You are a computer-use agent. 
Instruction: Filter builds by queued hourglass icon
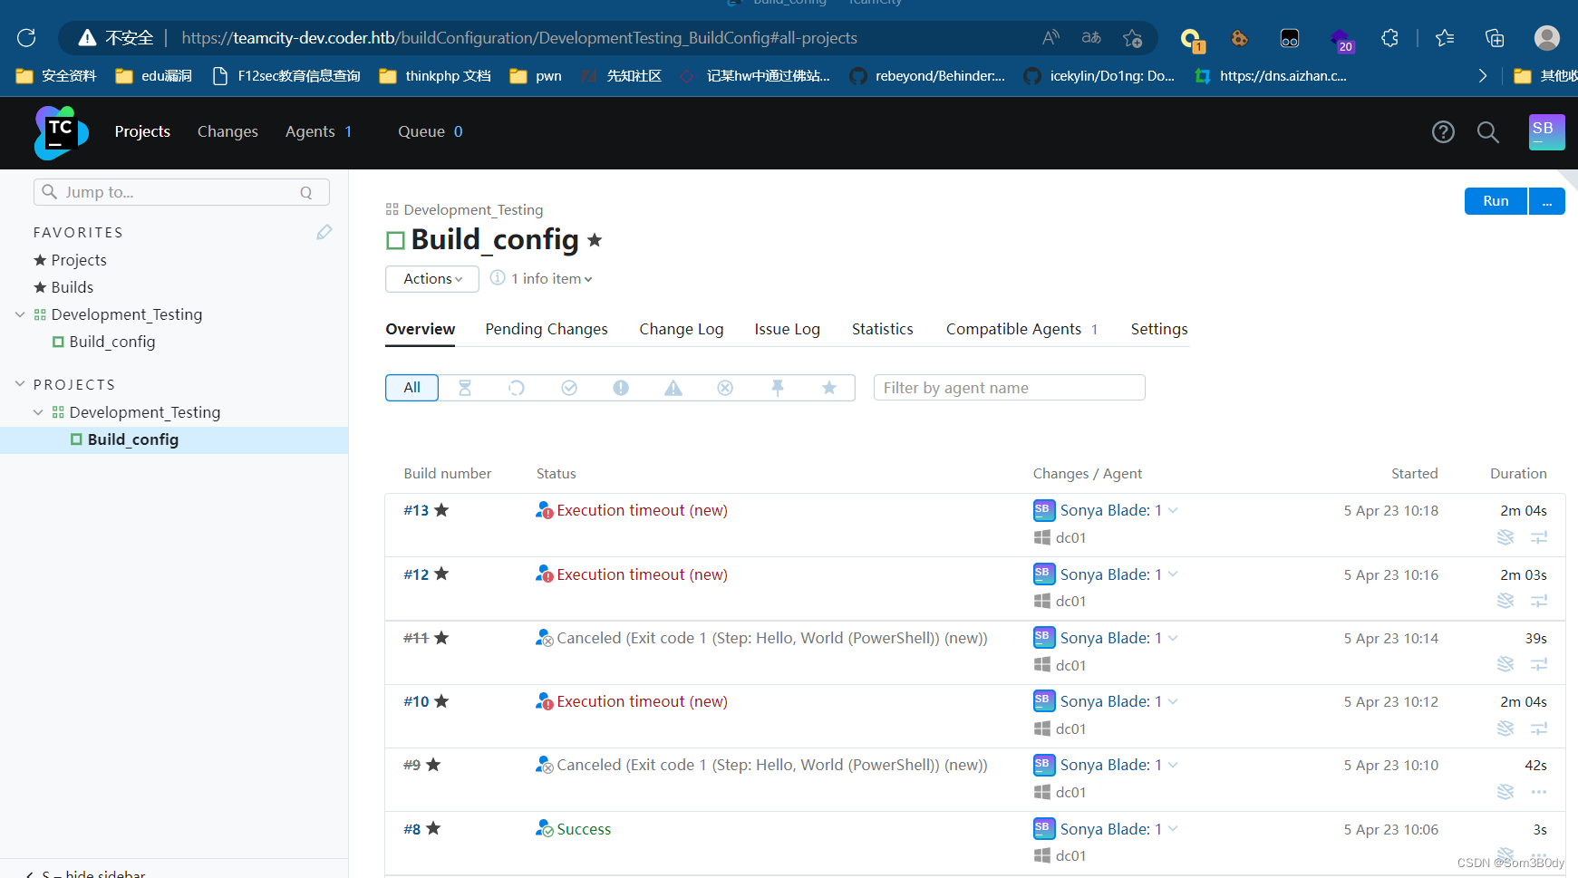coord(465,388)
